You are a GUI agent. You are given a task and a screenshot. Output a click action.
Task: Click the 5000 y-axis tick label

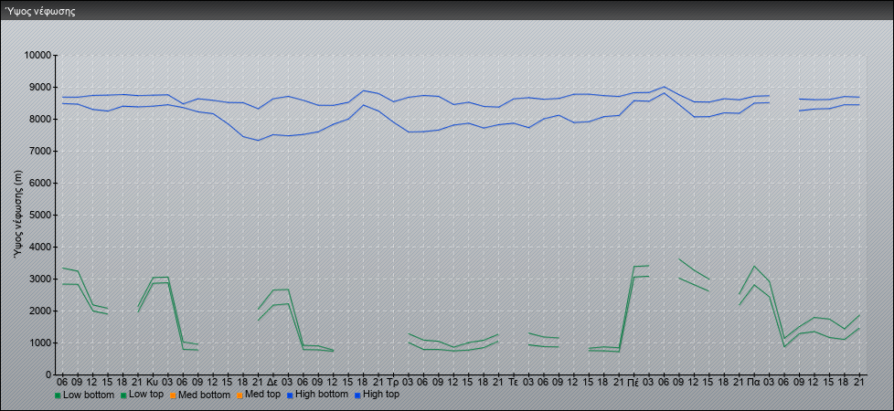(x=40, y=215)
